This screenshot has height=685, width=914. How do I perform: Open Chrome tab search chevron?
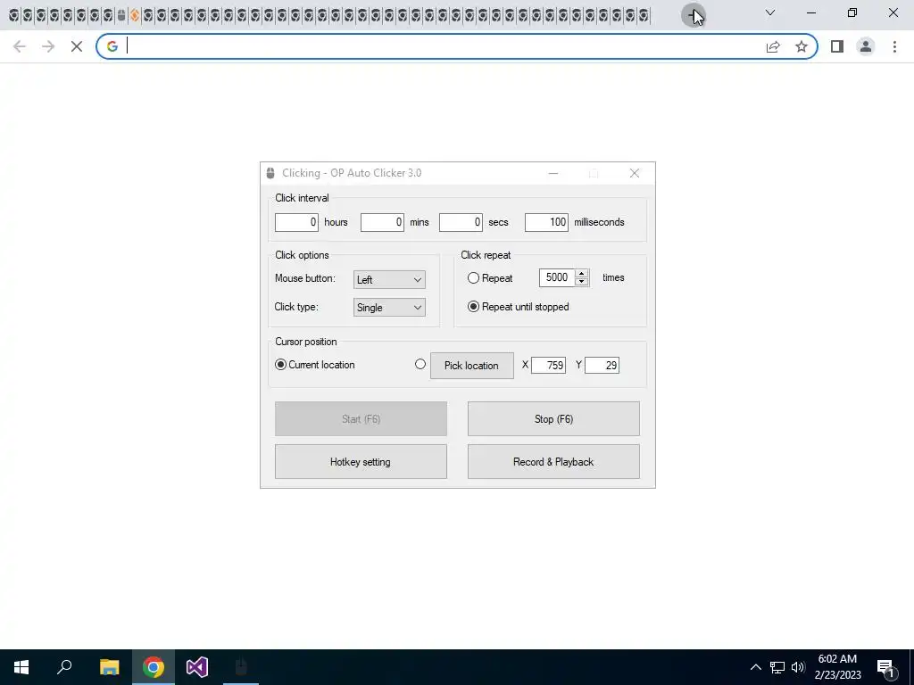pos(770,12)
